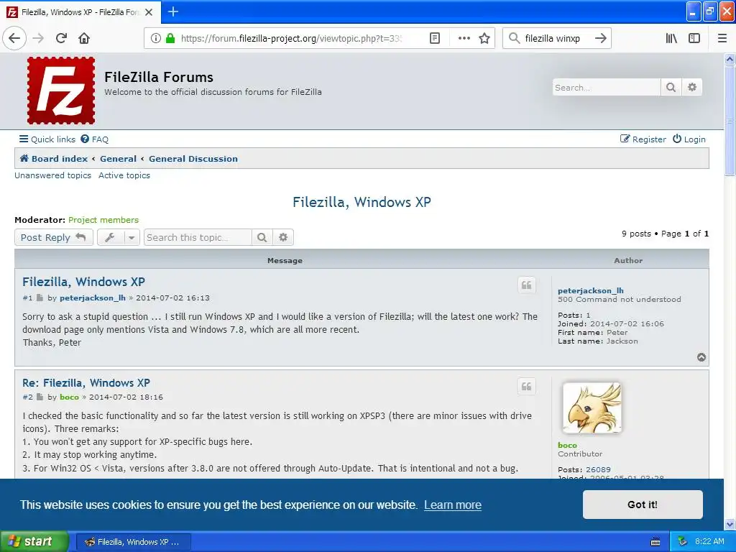This screenshot has height=552, width=736.
Task: Click boco's bird avatar image
Action: pyautogui.click(x=592, y=408)
